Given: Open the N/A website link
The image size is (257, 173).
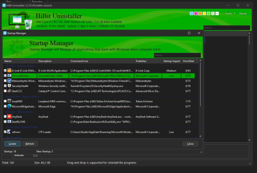Looking at the screenshot, I should click(x=36, y=155).
